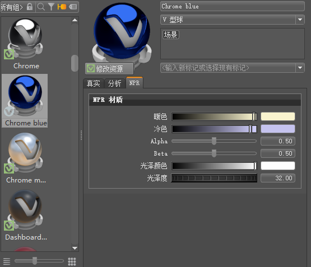Edit the 光泽度 value 32.00
The image size is (311, 267).
[x=278, y=178]
